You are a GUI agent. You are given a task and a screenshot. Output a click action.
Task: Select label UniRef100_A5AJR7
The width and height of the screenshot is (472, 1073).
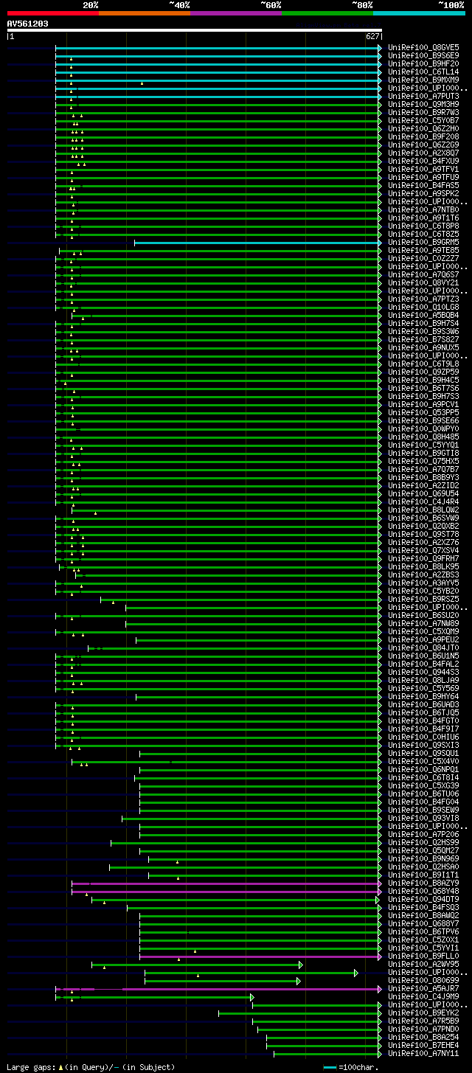(423, 988)
